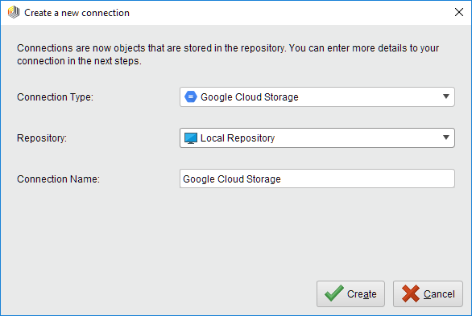Click the Create button text

point(362,293)
